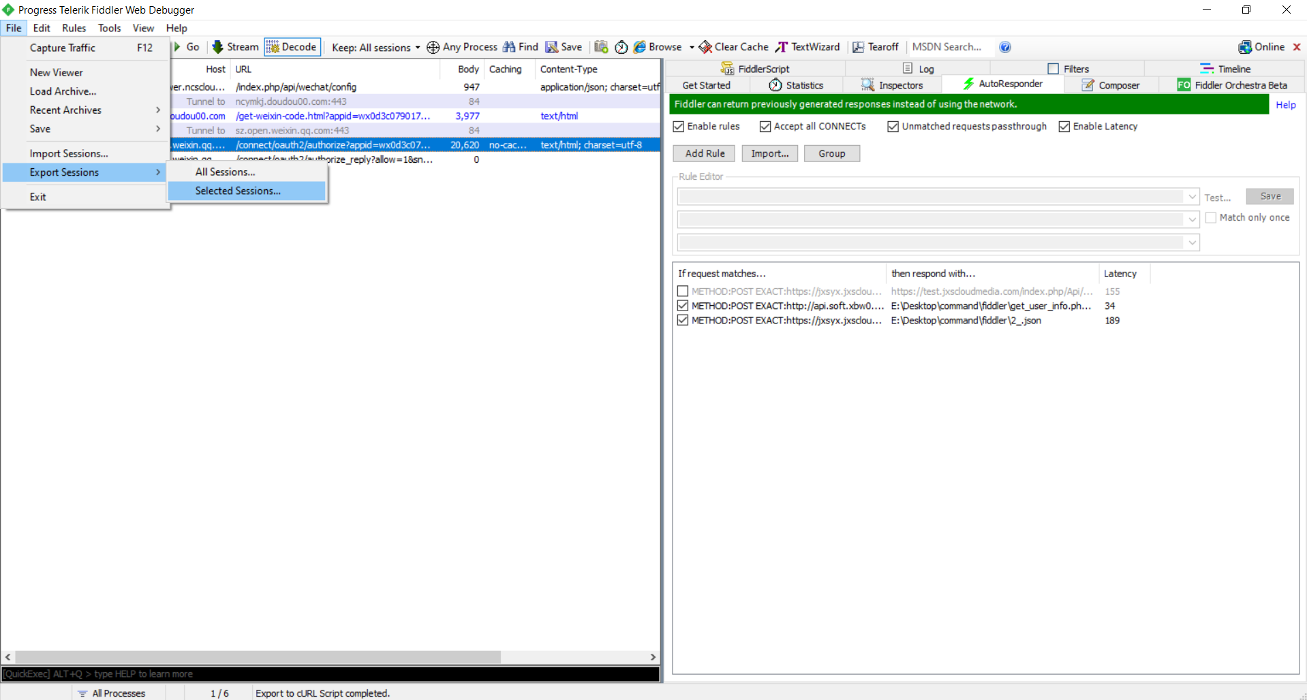Uncheck the rule responding with 2_.json
Screen dimensions: 1307x700
tap(683, 320)
